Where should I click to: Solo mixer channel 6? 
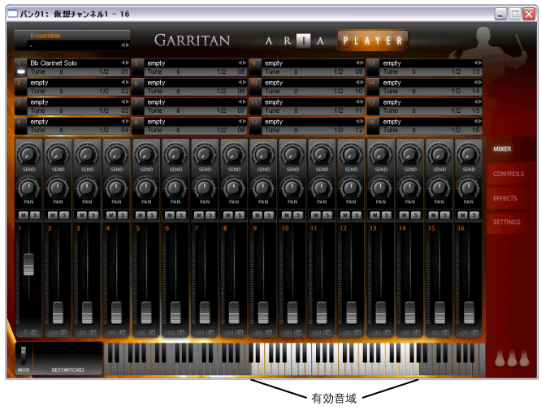pyautogui.click(x=181, y=215)
